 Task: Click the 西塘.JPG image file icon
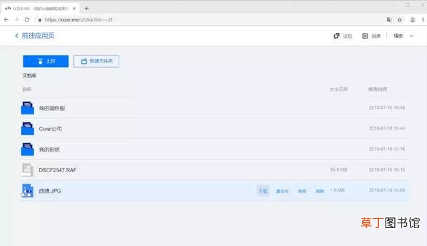point(27,190)
